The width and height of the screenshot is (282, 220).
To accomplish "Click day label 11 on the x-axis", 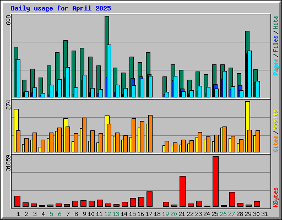I will point(99,214).
